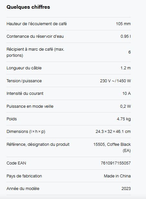The image size is (146, 199).
Task: Click the 24.3 × 32 × 46.1 cm value
Action: (x=113, y=132)
